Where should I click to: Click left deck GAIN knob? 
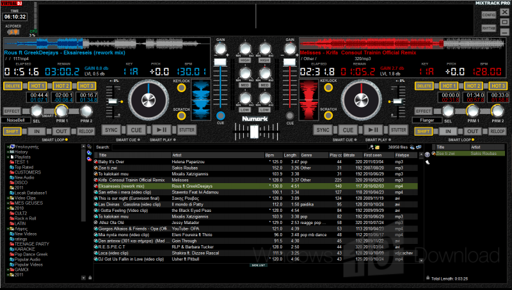[220, 49]
